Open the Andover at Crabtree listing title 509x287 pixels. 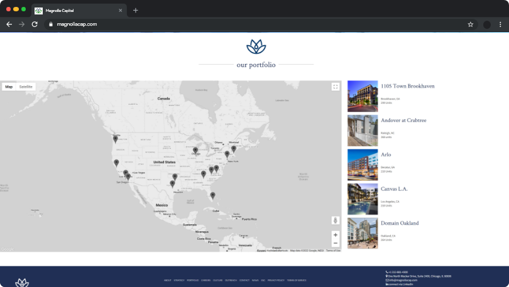(x=403, y=121)
